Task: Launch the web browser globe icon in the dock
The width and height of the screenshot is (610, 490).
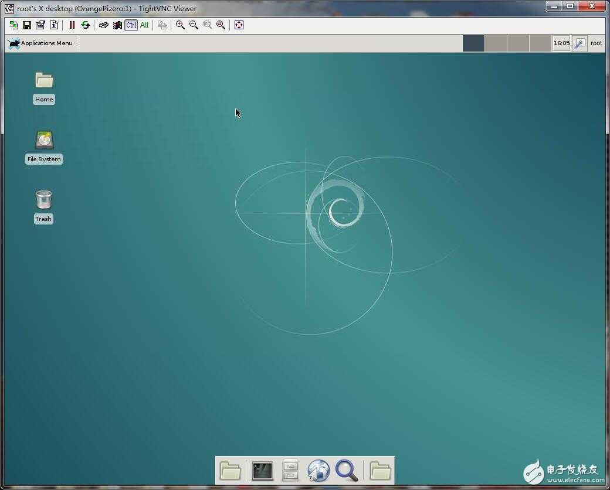Action: point(318,471)
